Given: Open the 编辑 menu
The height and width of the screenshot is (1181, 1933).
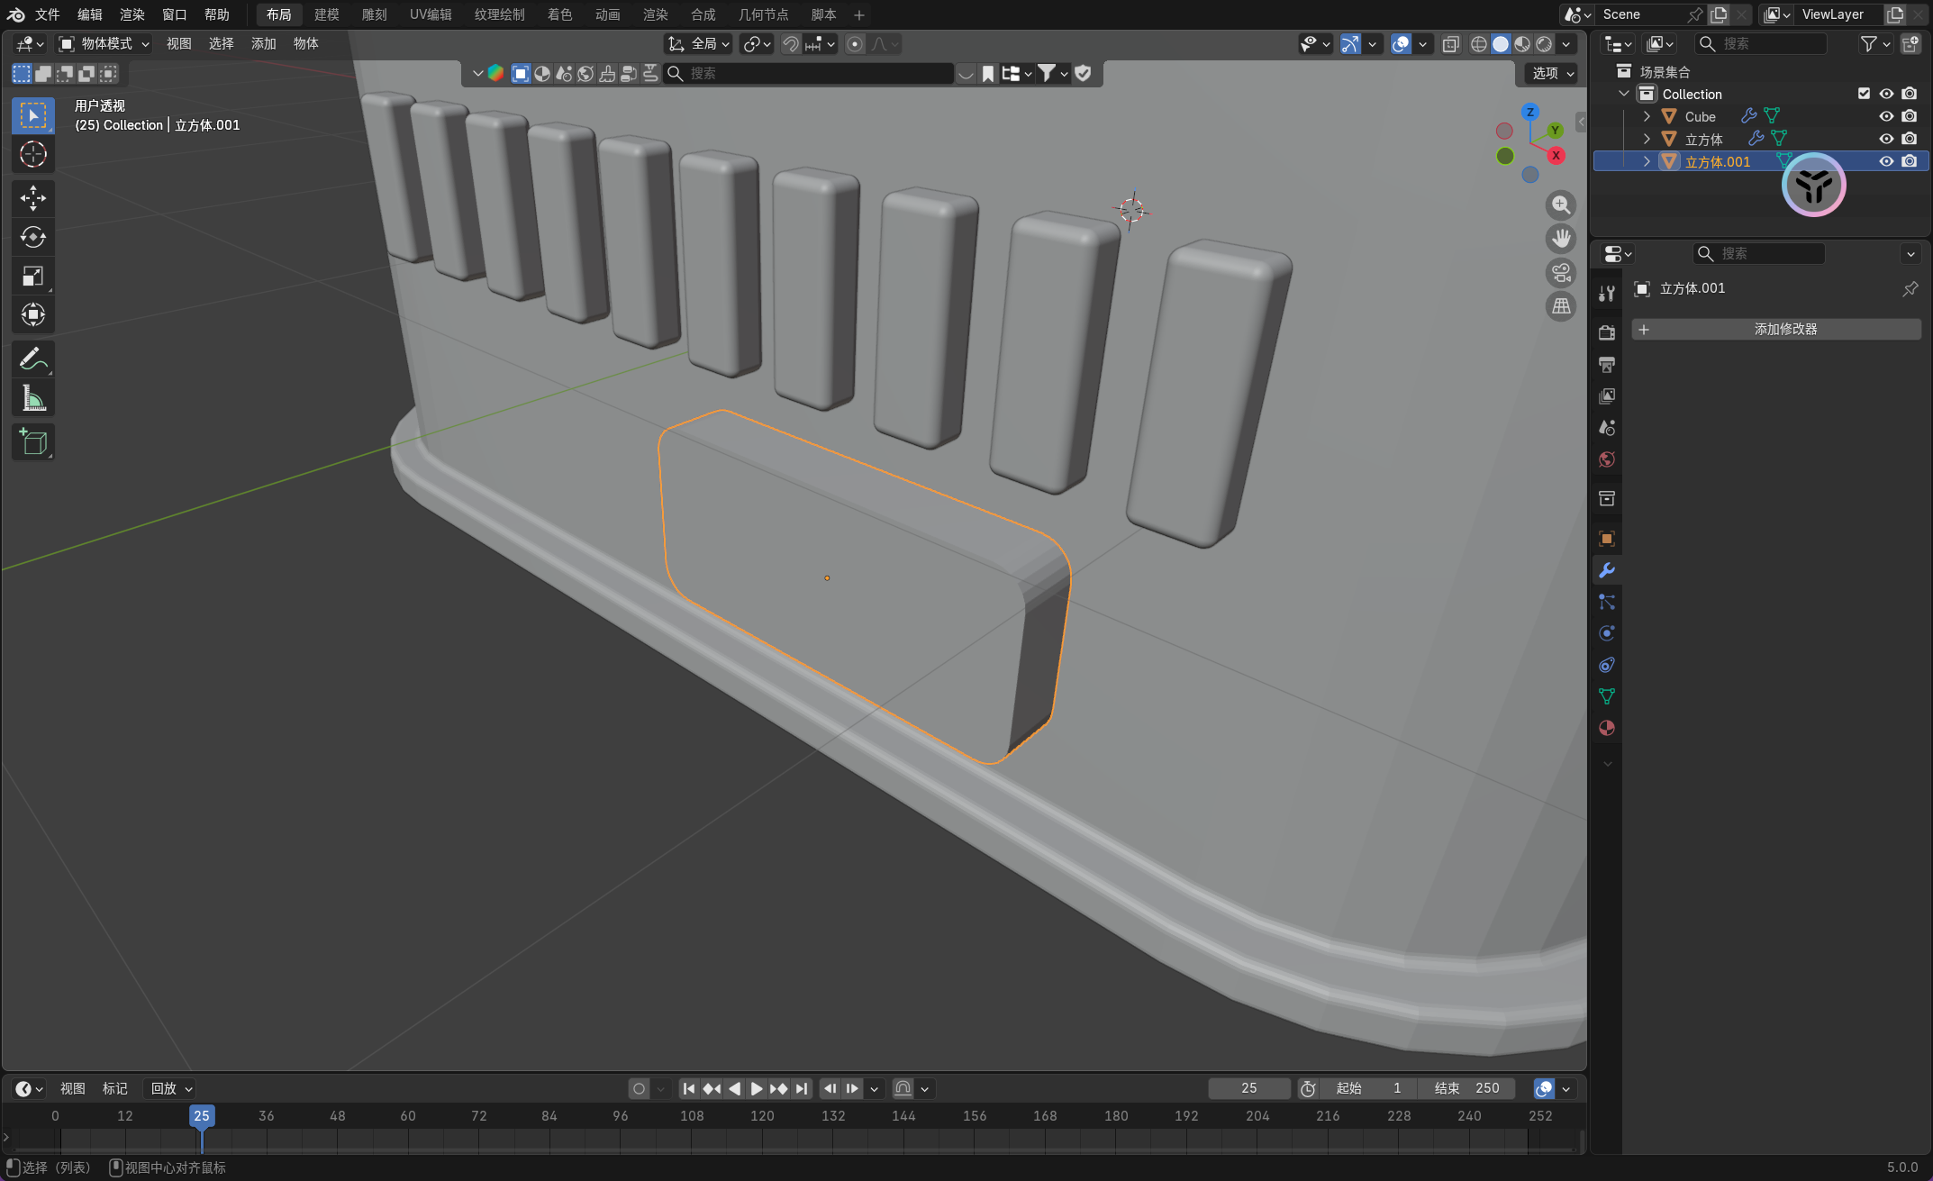Looking at the screenshot, I should [x=89, y=14].
